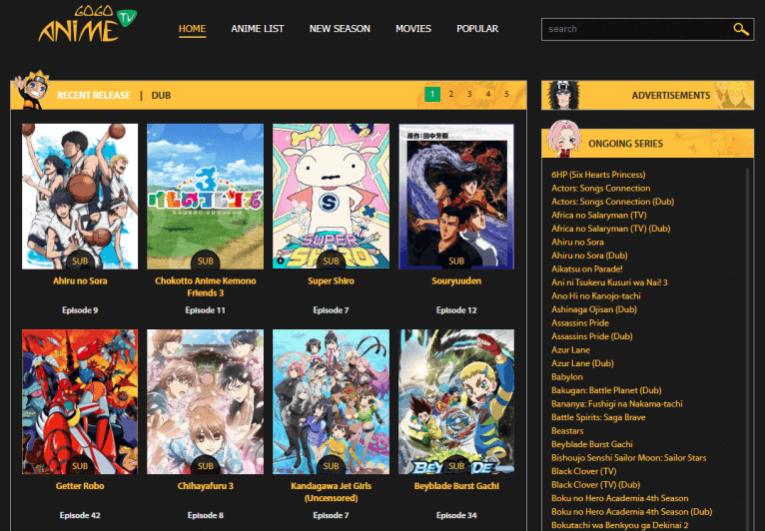The width and height of the screenshot is (765, 531).
Task: Open Ano Hi no Kanojo-tachi link
Action: tap(595, 296)
